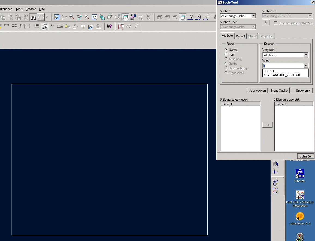Open the Suchen in dropdown
315x241 pixels.
tap(287, 16)
